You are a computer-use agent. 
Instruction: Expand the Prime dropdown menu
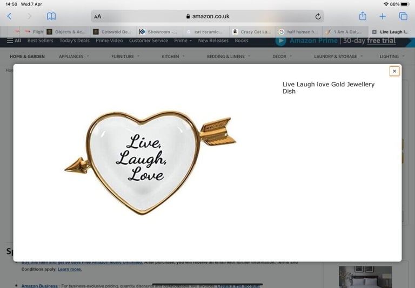pyautogui.click(x=183, y=40)
